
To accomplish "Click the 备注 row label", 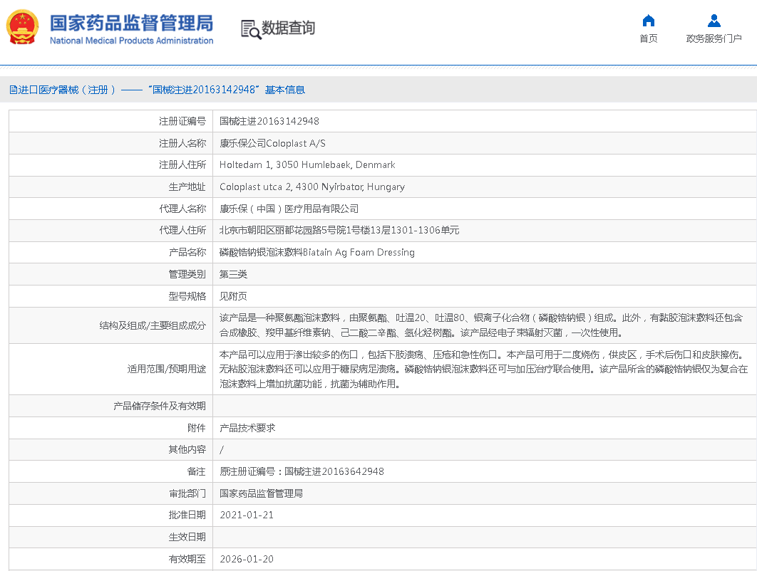I will tap(197, 471).
